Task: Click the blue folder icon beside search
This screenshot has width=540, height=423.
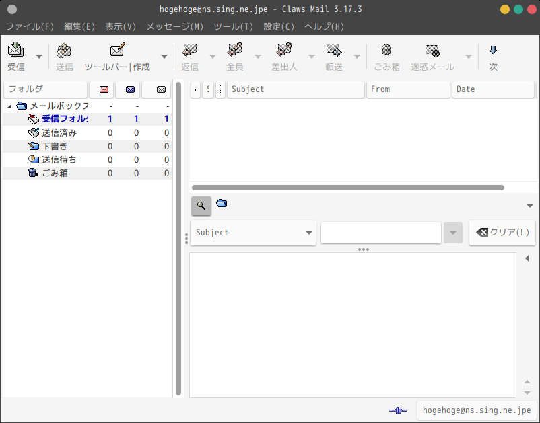Action: point(222,203)
